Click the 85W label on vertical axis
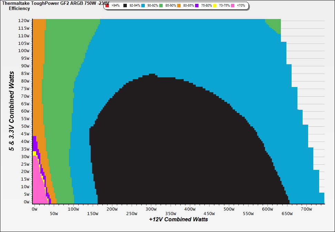 25,73
